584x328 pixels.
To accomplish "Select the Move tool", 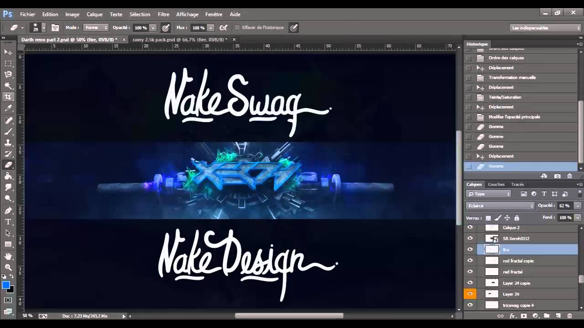I will tap(8, 52).
